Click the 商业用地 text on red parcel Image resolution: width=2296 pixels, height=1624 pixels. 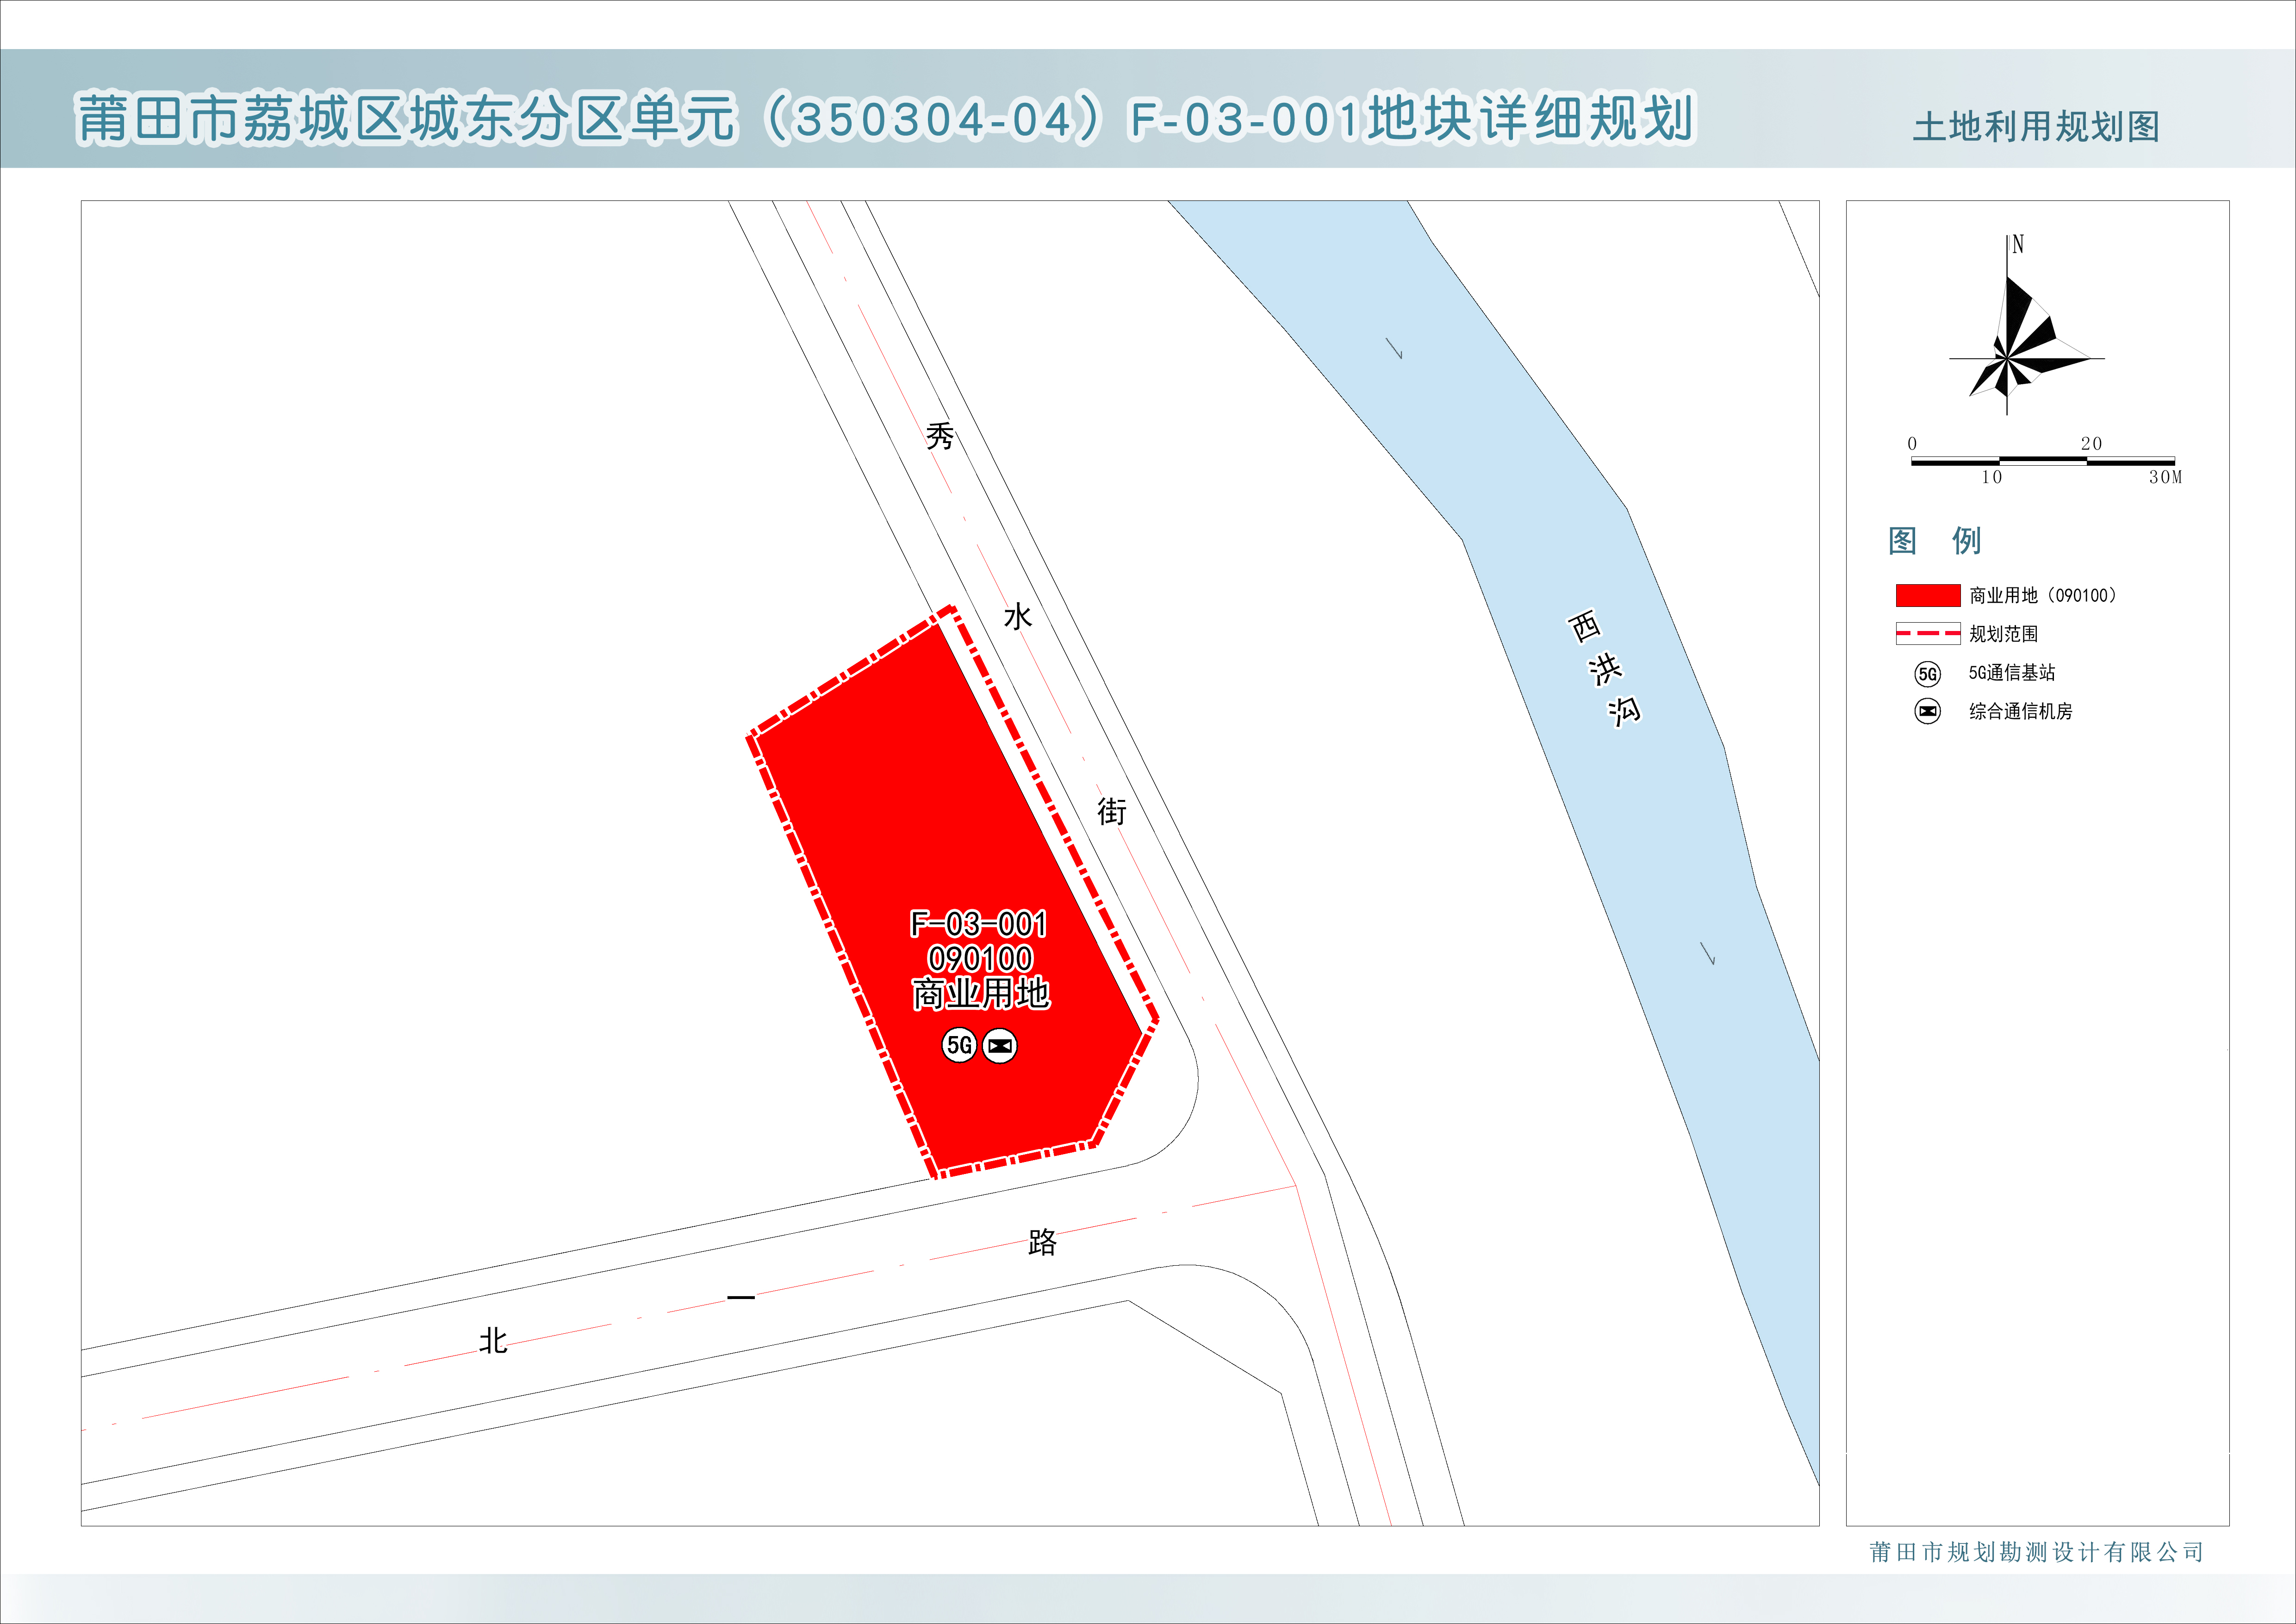[980, 994]
